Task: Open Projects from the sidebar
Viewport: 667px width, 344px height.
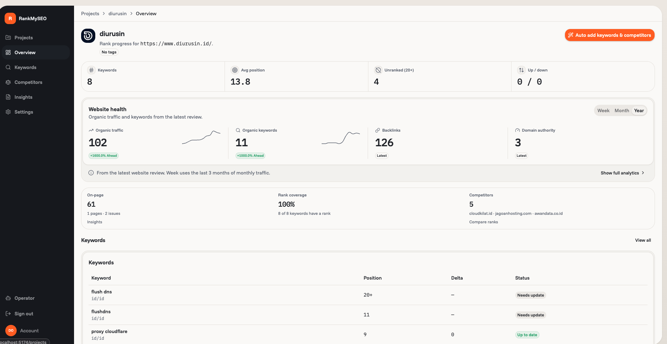Action: [x=35, y=38]
